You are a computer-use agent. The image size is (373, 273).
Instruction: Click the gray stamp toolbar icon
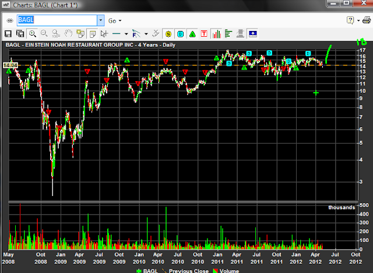240,34
